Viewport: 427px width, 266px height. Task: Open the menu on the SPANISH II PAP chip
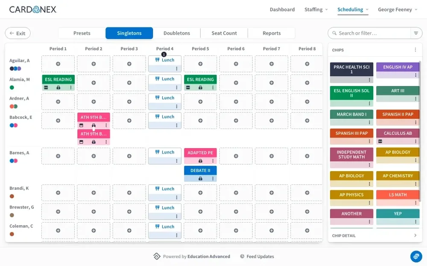(x=415, y=123)
